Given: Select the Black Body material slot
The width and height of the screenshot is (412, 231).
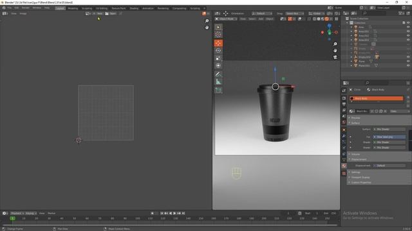Looking at the screenshot, I should click(x=376, y=98).
